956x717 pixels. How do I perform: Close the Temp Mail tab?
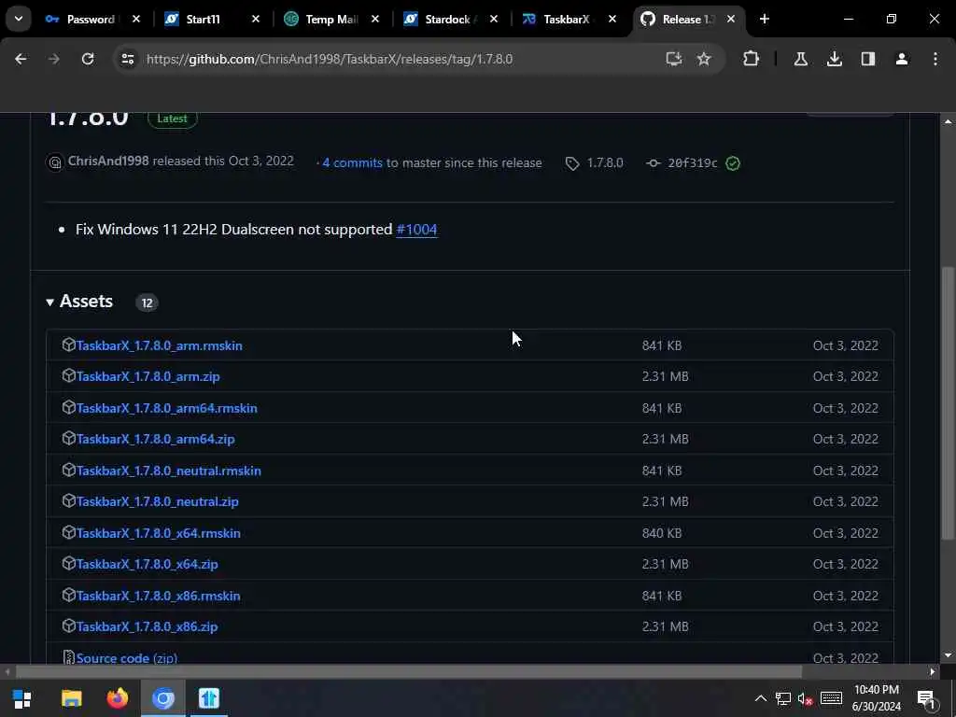(375, 20)
